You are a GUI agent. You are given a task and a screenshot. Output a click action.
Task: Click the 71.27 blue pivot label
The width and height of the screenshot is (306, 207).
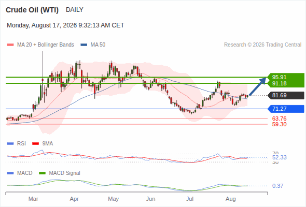tap(286, 109)
